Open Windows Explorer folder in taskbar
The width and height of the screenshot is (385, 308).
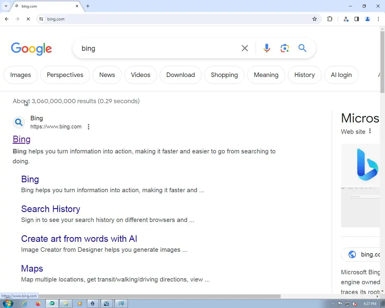coord(66,303)
